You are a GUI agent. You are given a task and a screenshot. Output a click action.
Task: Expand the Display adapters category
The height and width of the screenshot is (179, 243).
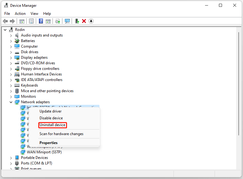tap(11, 58)
